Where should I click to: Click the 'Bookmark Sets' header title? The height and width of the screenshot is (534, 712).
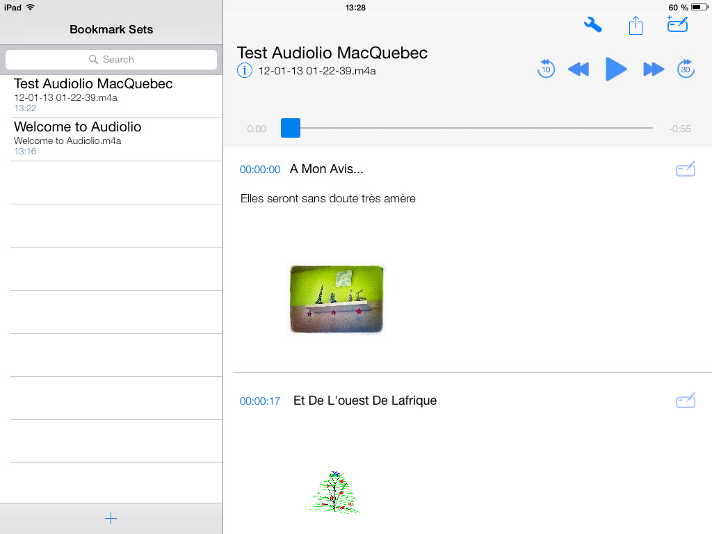pyautogui.click(x=111, y=29)
